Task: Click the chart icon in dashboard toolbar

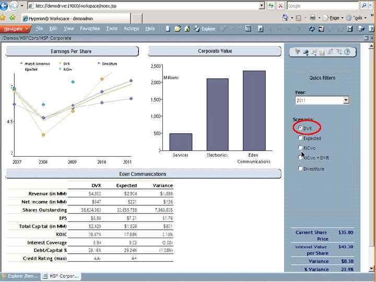Action: [322, 52]
